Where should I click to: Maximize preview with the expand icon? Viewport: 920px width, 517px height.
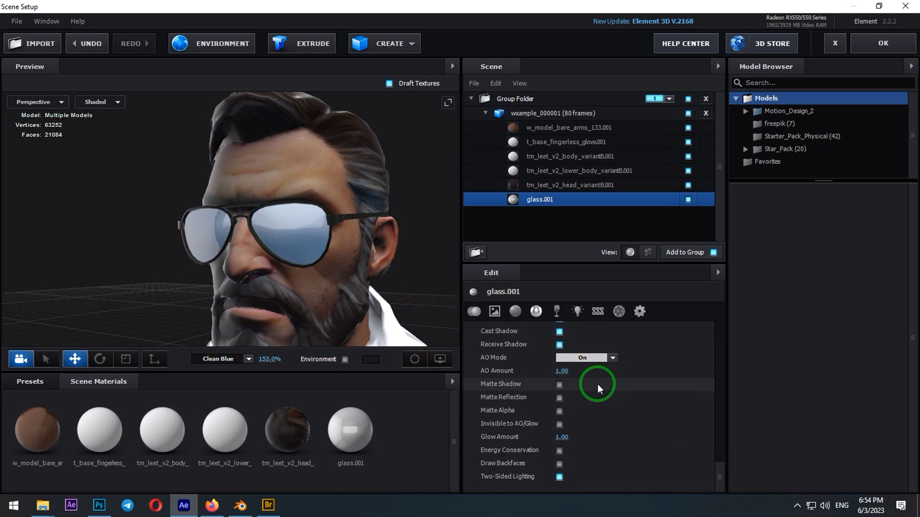pyautogui.click(x=448, y=102)
